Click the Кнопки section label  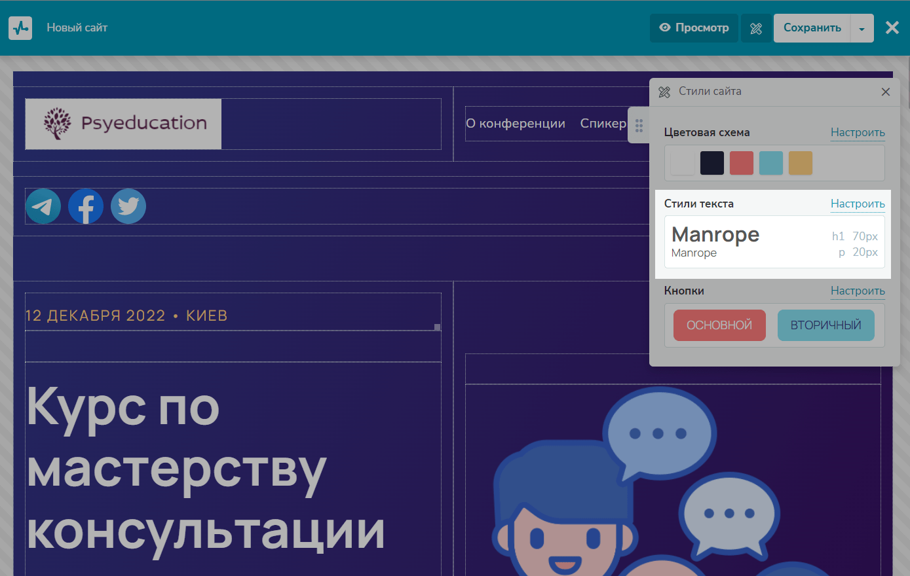684,291
